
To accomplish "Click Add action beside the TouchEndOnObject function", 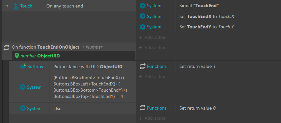I will (153, 48).
